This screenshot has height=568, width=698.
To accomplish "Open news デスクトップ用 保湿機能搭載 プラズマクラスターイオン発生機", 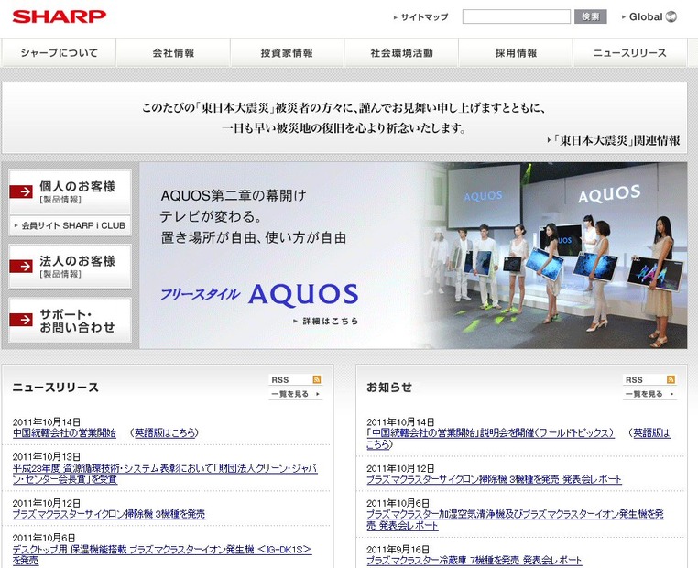I will pos(161,554).
